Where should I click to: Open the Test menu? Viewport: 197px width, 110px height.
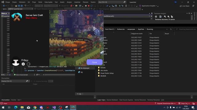56,2
